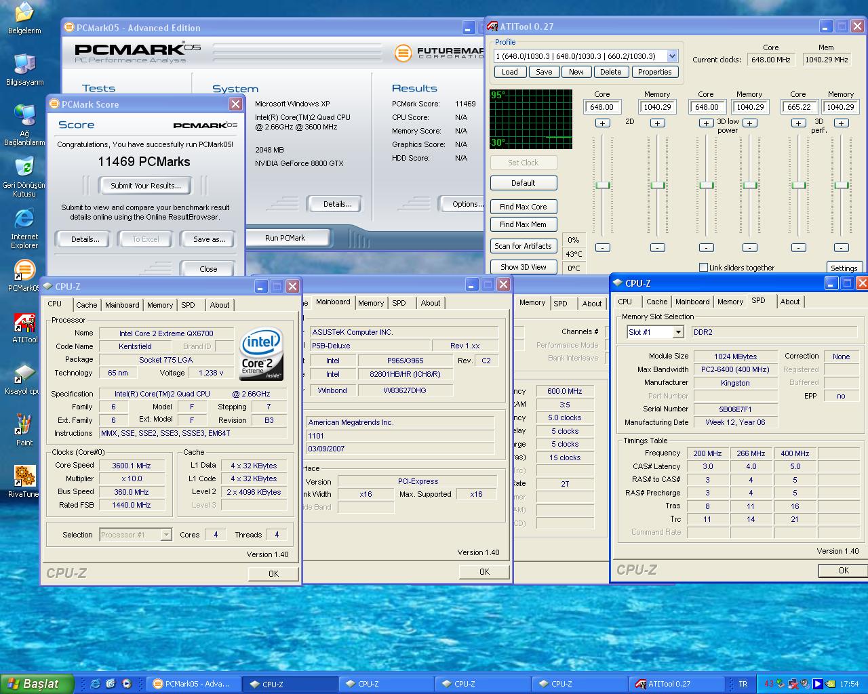Click Find Max Mem button
The width and height of the screenshot is (868, 694).
(x=524, y=224)
